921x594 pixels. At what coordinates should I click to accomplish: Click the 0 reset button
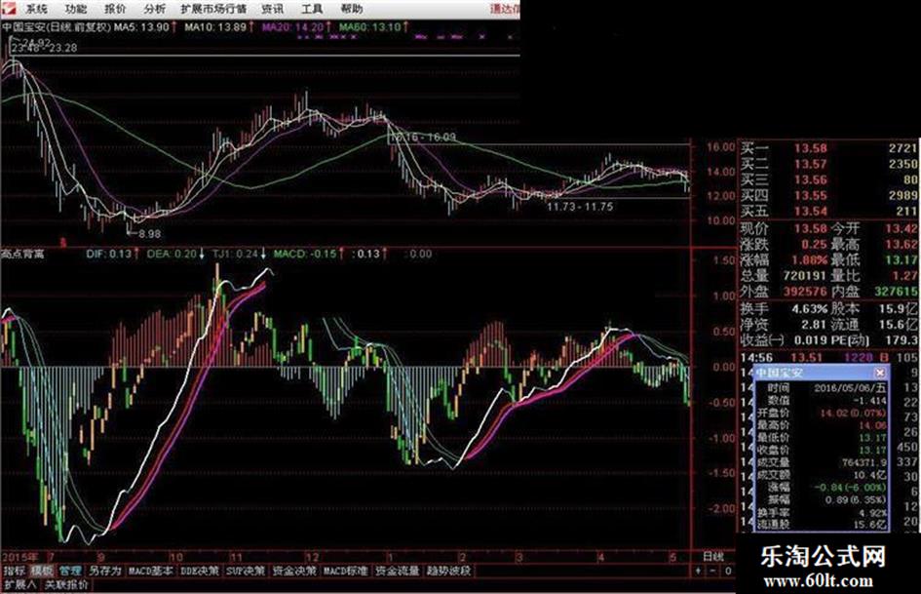(x=728, y=571)
